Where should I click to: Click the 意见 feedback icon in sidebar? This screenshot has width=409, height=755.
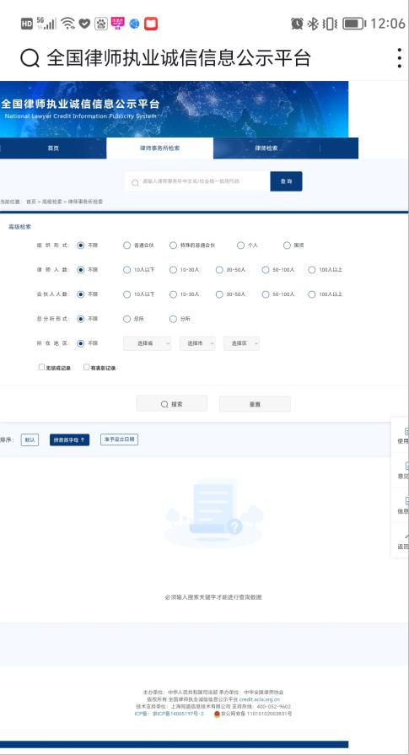coord(406,466)
